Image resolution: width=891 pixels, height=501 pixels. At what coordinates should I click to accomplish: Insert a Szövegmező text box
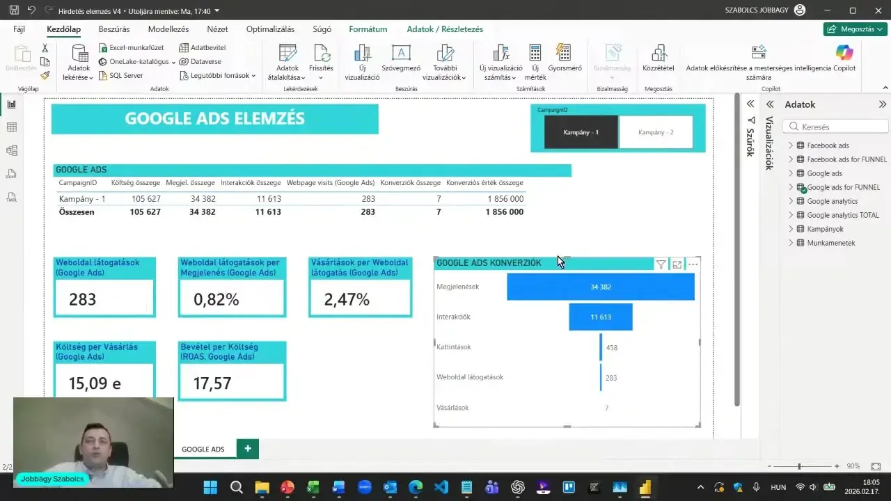coord(401,58)
